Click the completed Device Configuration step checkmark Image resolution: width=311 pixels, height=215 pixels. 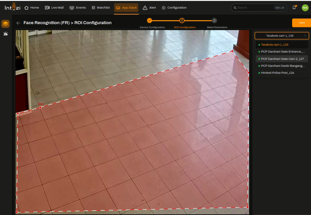(149, 21)
